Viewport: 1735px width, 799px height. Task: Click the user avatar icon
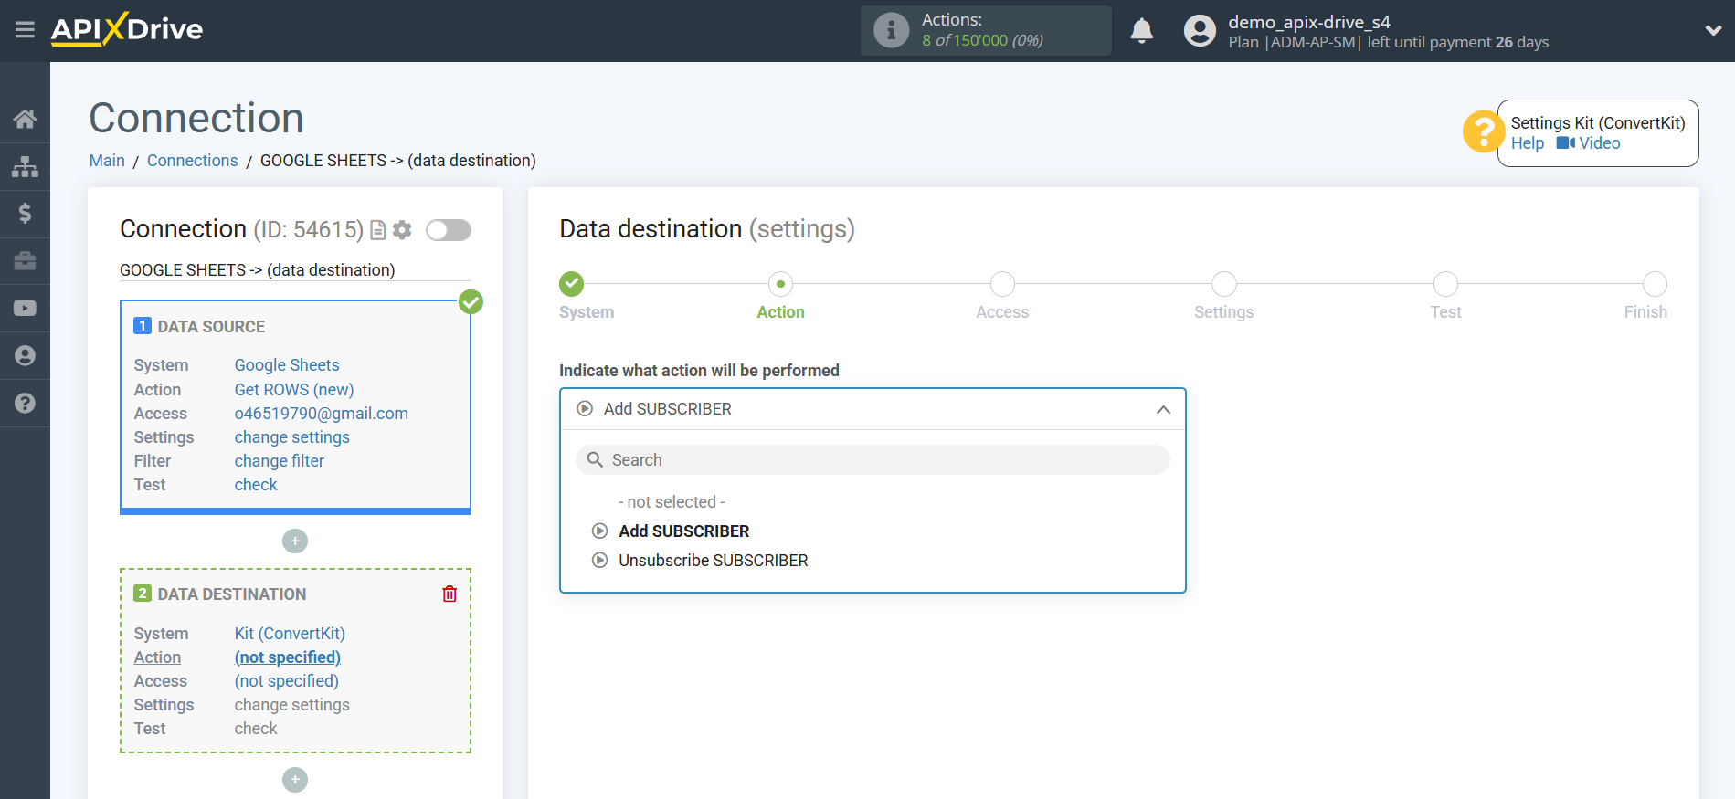1200,31
